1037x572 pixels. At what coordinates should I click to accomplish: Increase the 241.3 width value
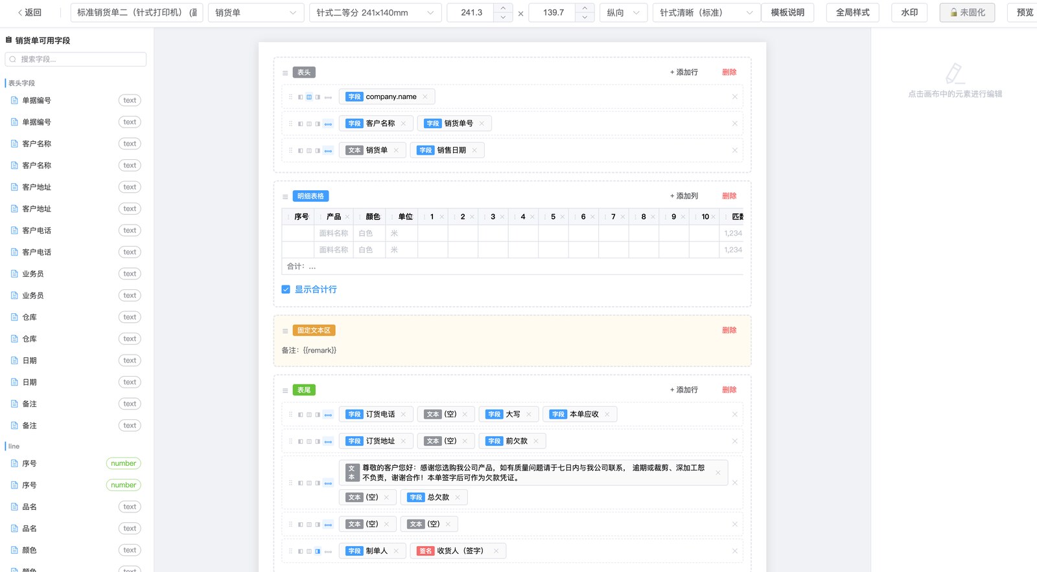coord(503,8)
